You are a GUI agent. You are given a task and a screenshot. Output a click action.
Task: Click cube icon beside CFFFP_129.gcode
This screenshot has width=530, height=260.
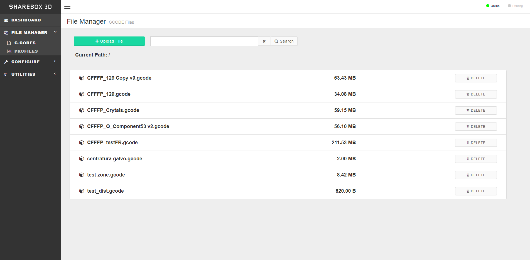(x=82, y=94)
